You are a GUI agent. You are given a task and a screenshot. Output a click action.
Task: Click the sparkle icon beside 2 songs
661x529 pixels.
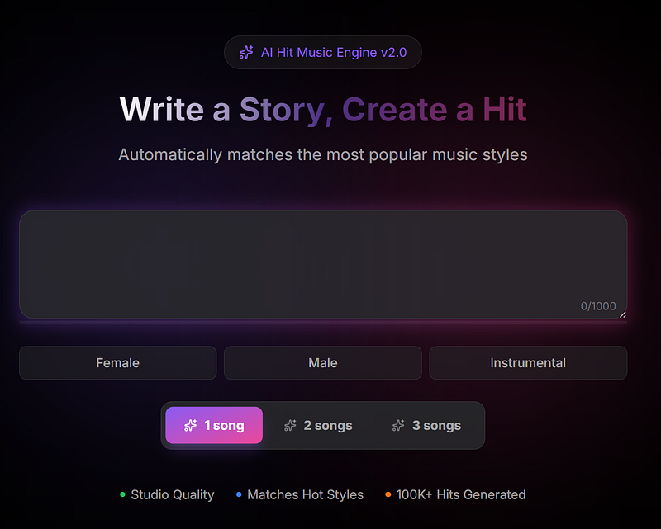tap(290, 425)
